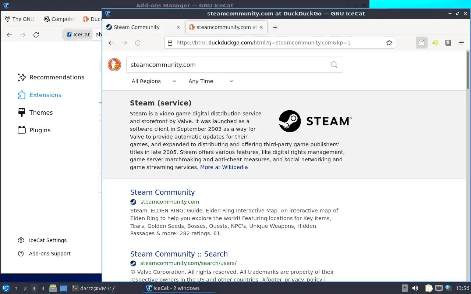471x294 pixels.
Task: Submit search with magnifier icon
Action: [x=334, y=65]
